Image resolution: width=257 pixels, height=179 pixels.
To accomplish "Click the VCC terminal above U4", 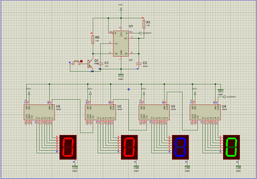I will click(x=195, y=93).
